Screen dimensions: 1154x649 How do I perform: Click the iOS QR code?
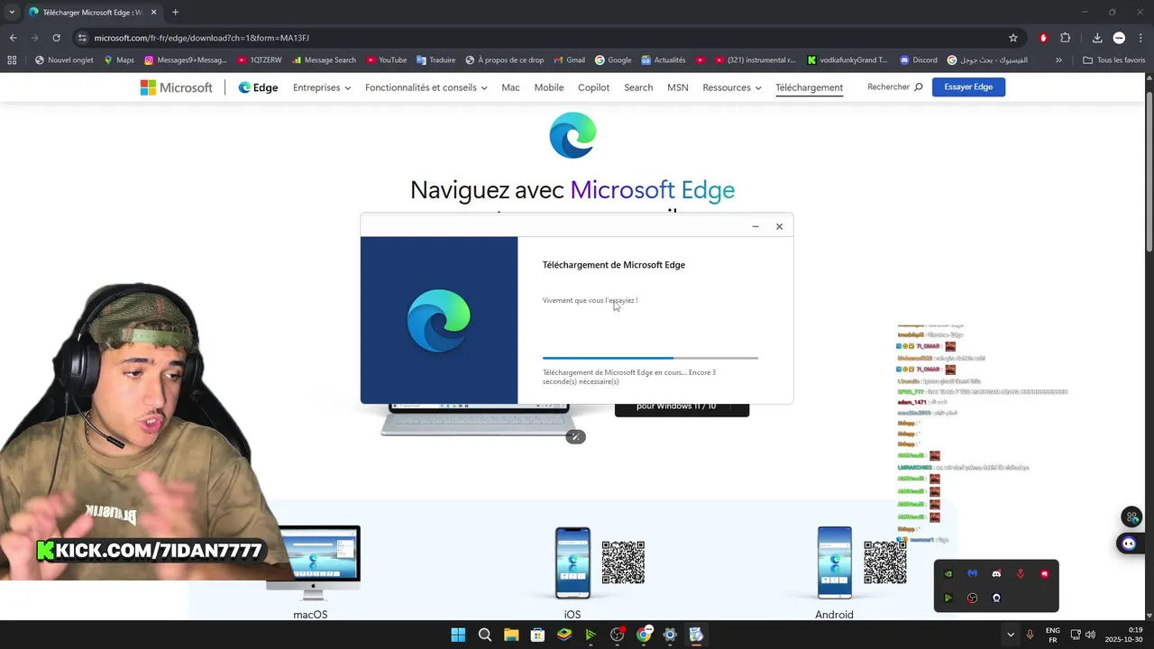(x=623, y=562)
